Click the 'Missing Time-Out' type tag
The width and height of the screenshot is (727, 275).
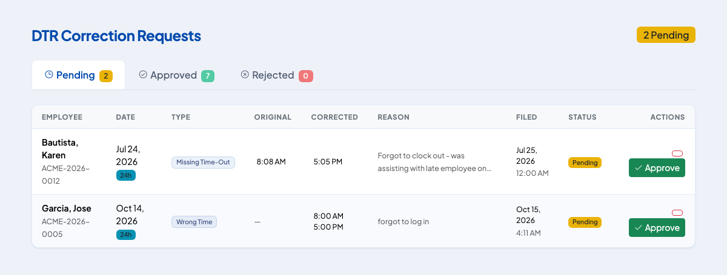(x=203, y=162)
